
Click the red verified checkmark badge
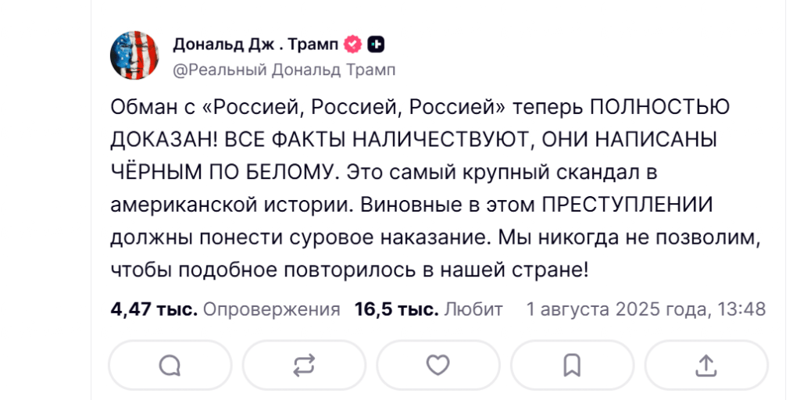pos(353,45)
